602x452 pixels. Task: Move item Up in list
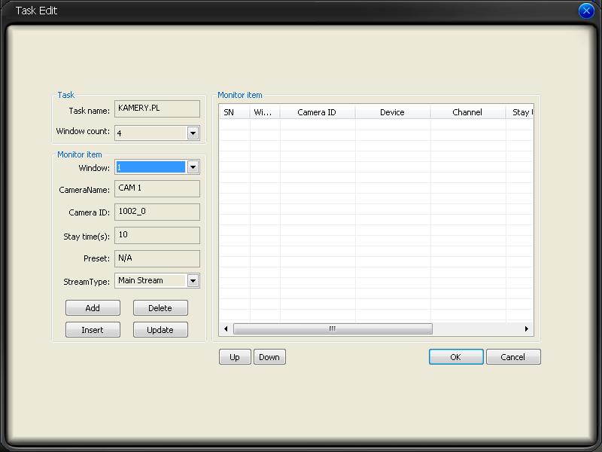coord(235,357)
